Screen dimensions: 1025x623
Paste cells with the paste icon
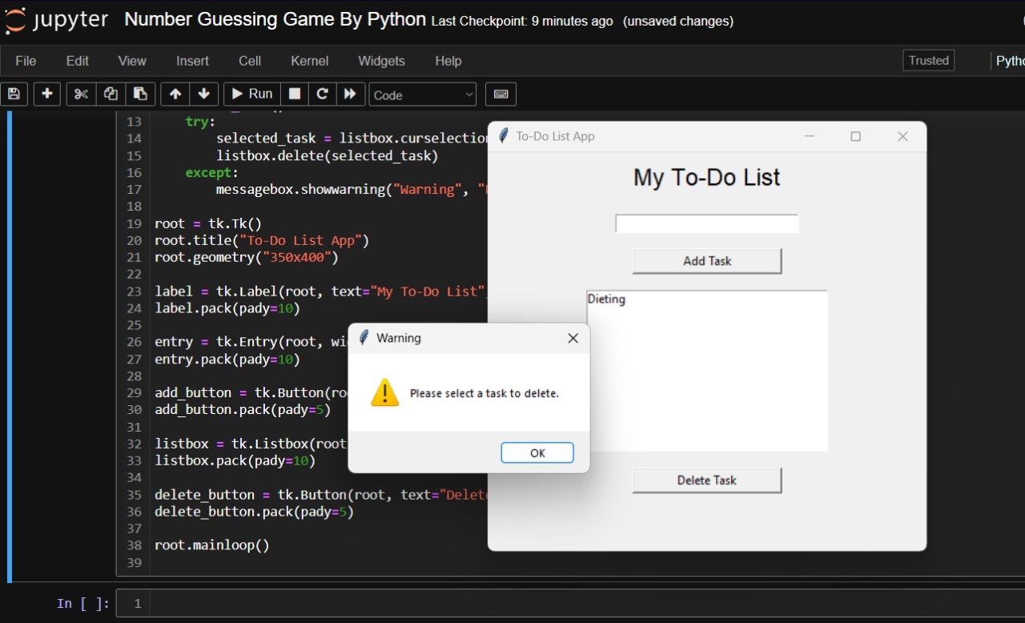click(x=140, y=94)
